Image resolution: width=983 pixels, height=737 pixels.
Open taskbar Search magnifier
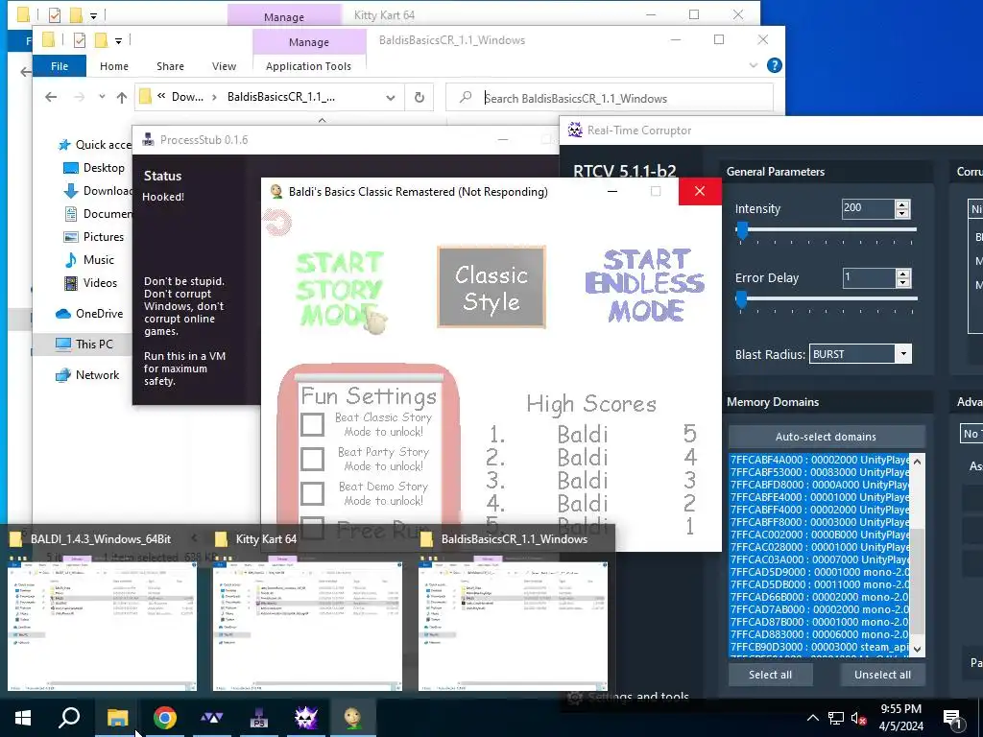69,718
